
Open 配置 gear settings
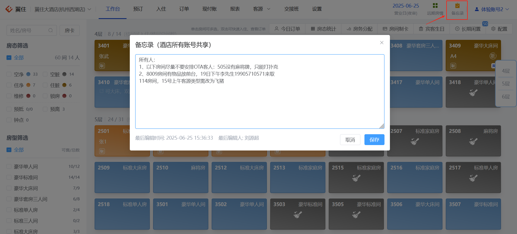pyautogui.click(x=493, y=29)
